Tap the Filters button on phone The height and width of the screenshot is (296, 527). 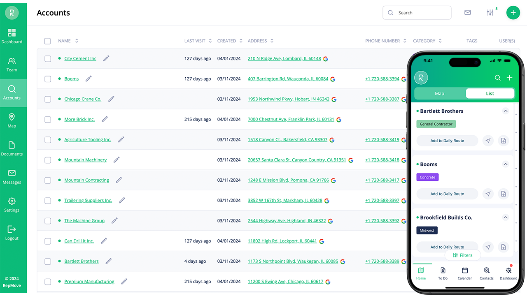tap(462, 255)
